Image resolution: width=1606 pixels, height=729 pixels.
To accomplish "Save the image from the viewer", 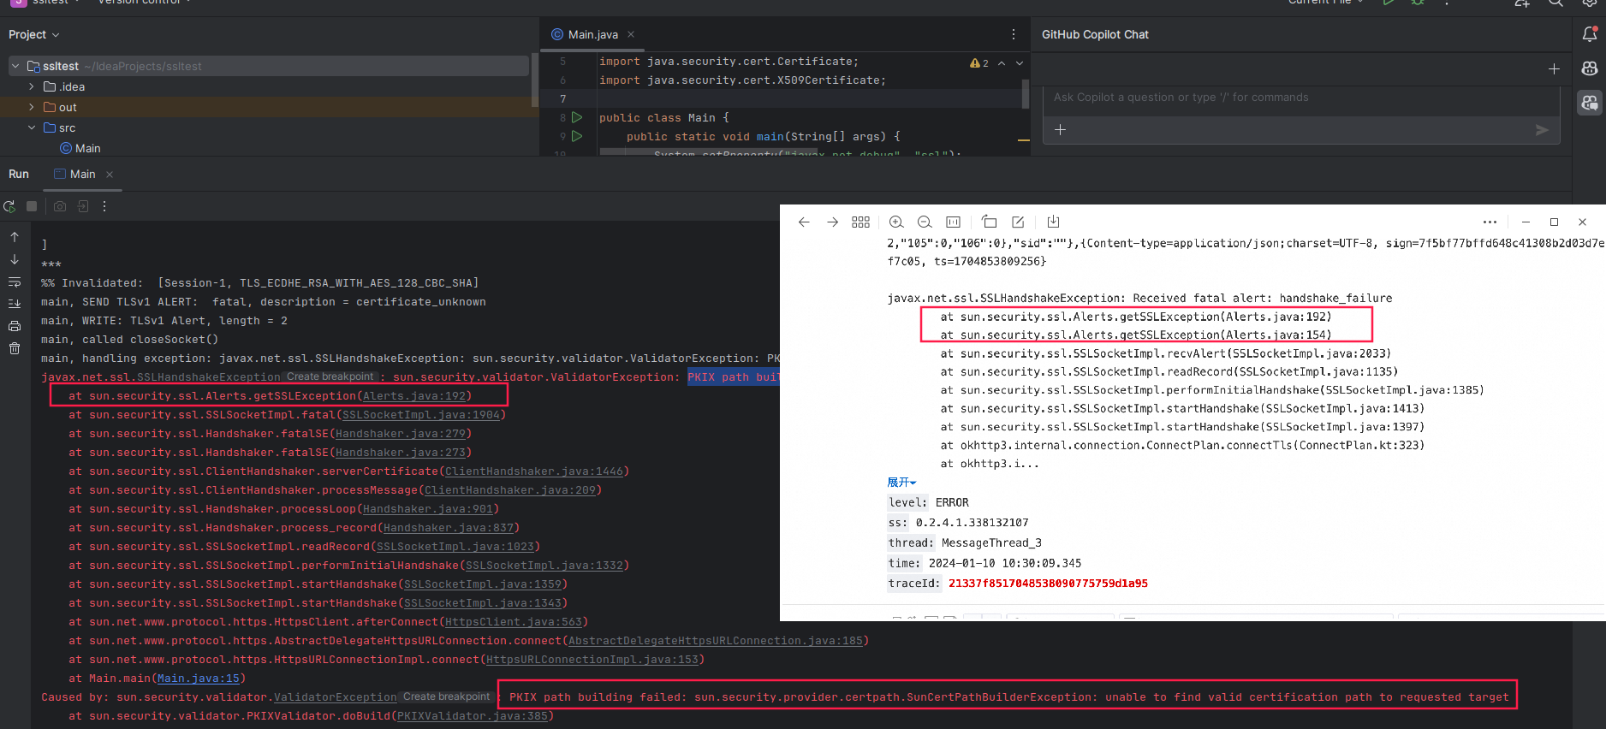I will (x=1053, y=222).
